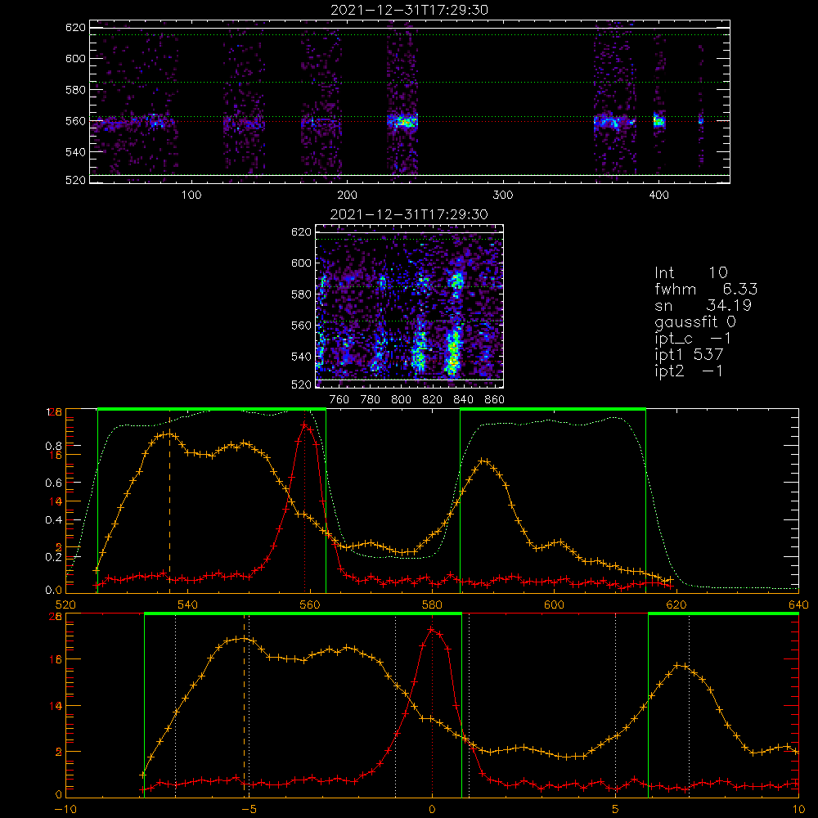Select the 'ipt2 -1' parameter line
Image resolution: width=818 pixels, height=818 pixels.
point(689,371)
